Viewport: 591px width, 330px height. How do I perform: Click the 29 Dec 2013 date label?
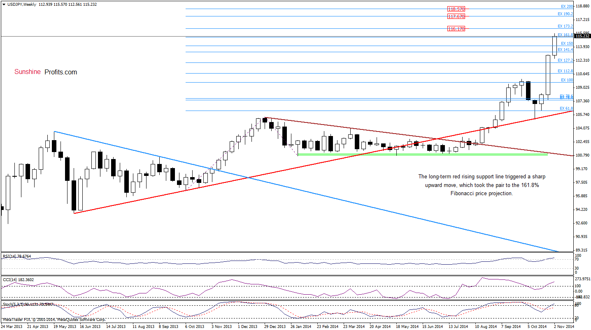point(276,327)
